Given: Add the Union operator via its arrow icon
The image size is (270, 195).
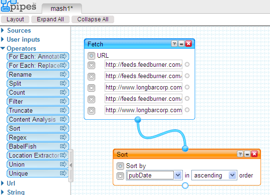Looking at the screenshot, I should 63,164.
